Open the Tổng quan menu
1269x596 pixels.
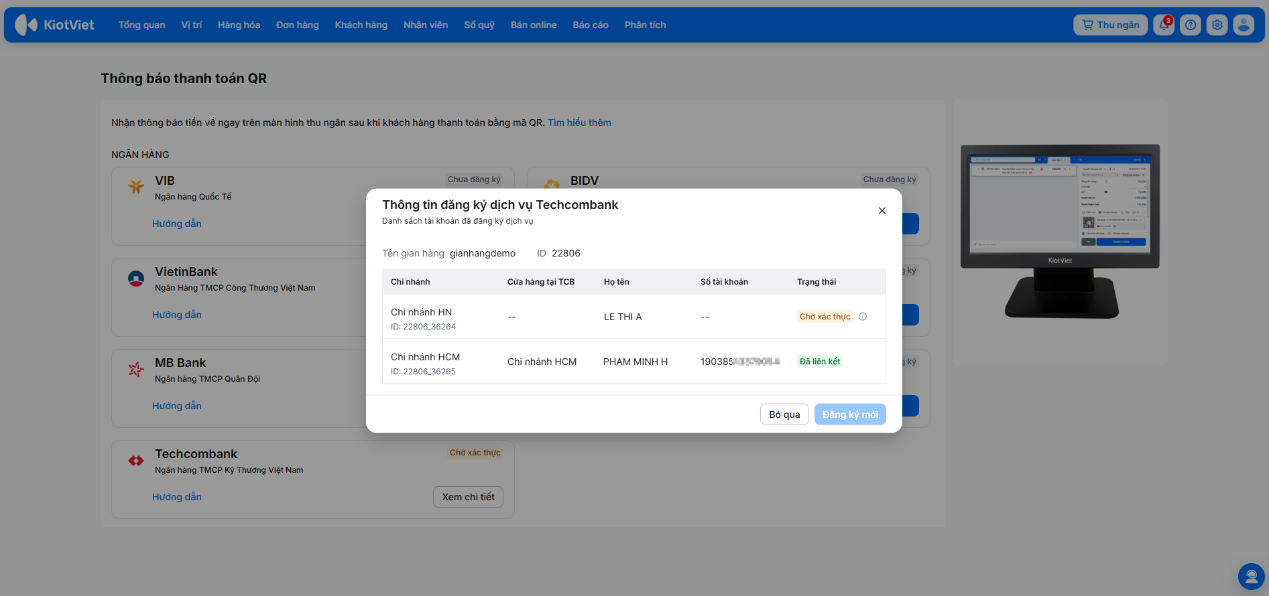(141, 25)
